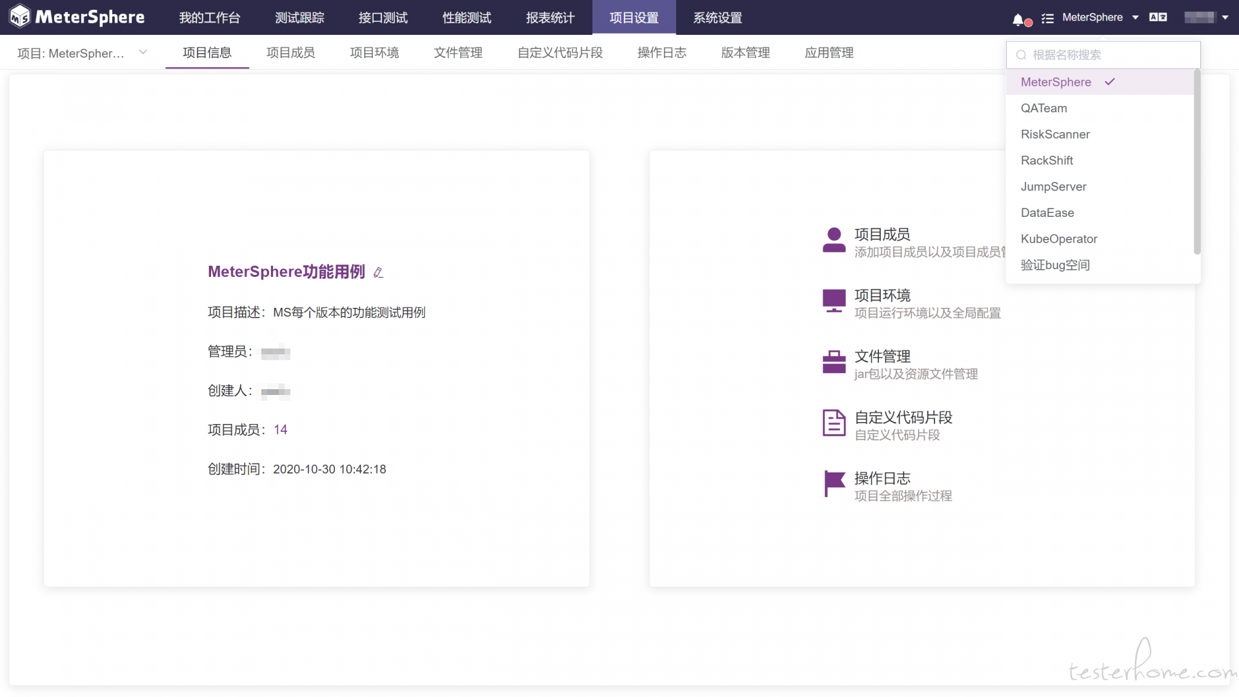Open 操作日志 card link
The height and width of the screenshot is (697, 1239).
pos(882,478)
